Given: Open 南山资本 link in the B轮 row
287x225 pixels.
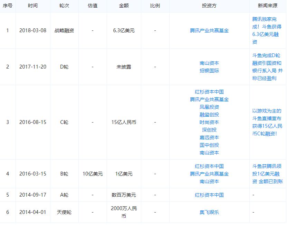Looking at the screenshot, I should pos(209,181).
